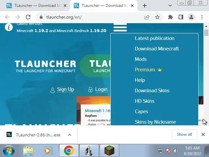The height and width of the screenshot is (157, 209).
Task: Bookmark this page with the star icon
Action: pos(157,17)
